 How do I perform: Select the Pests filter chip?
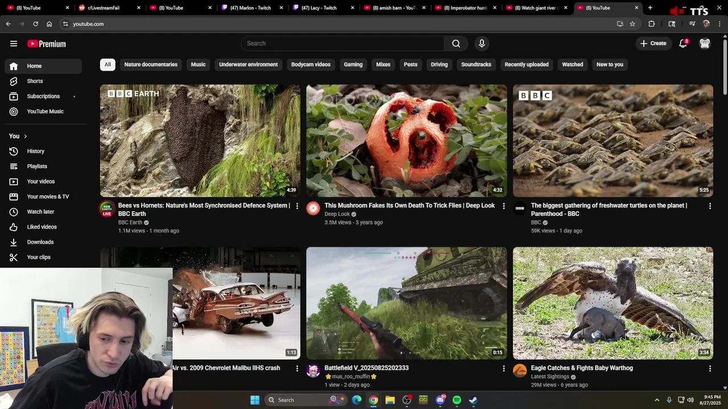click(411, 64)
